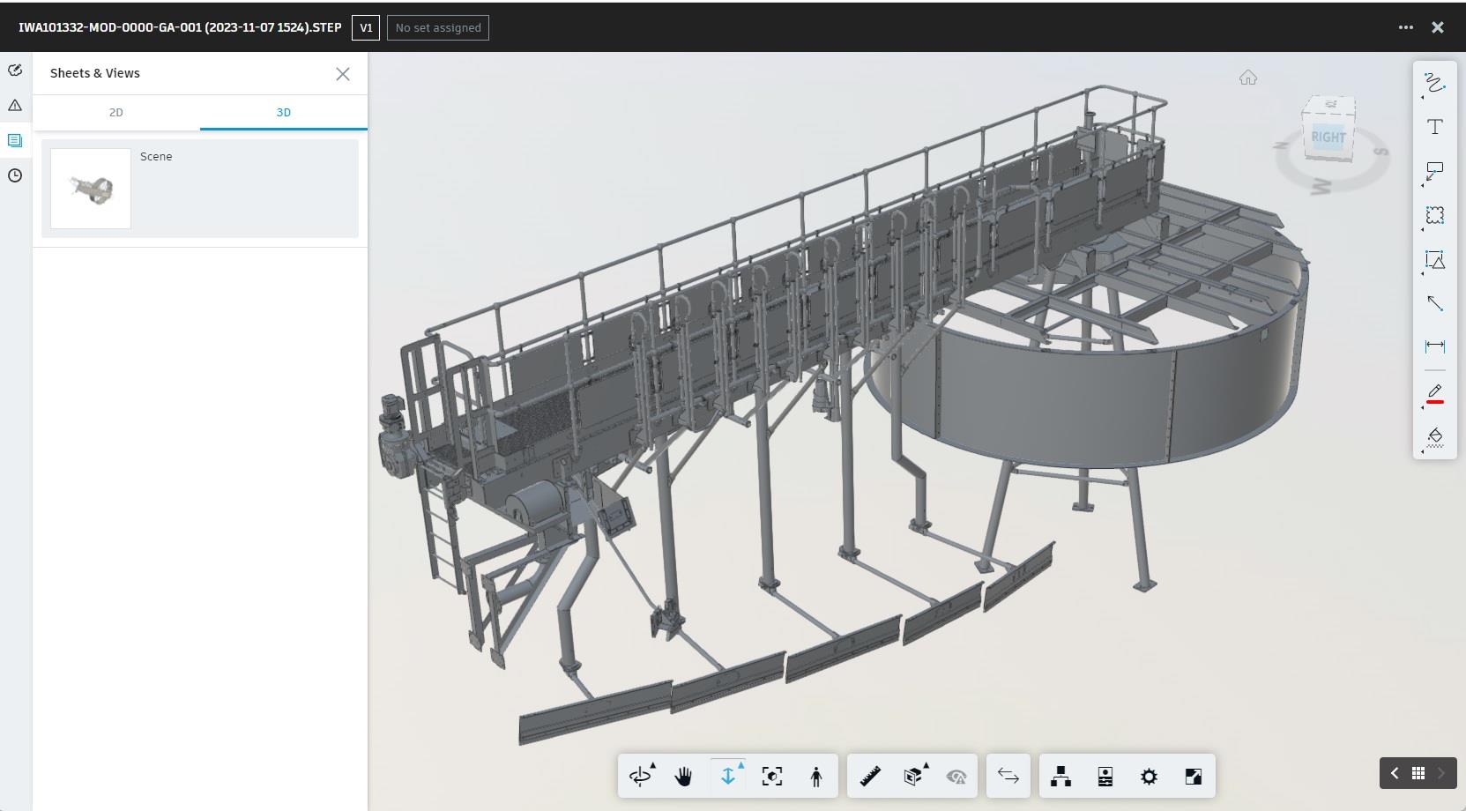Open the Section Analysis tool
This screenshot has width=1466, height=811.
[913, 777]
